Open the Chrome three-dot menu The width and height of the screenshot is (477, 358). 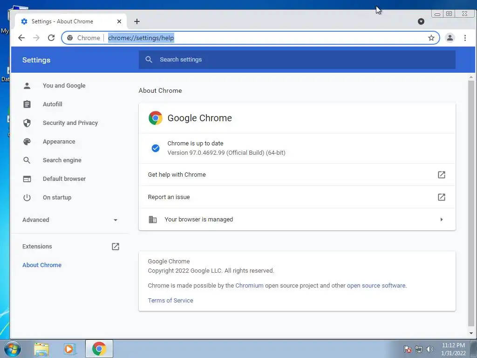coord(465,38)
